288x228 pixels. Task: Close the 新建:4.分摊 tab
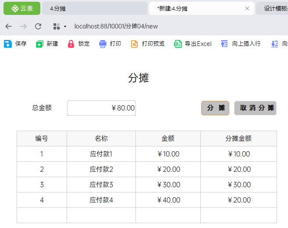[x=247, y=8]
